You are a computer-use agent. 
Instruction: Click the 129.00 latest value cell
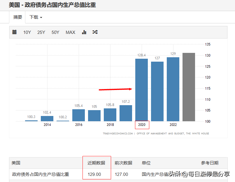coord(94,174)
